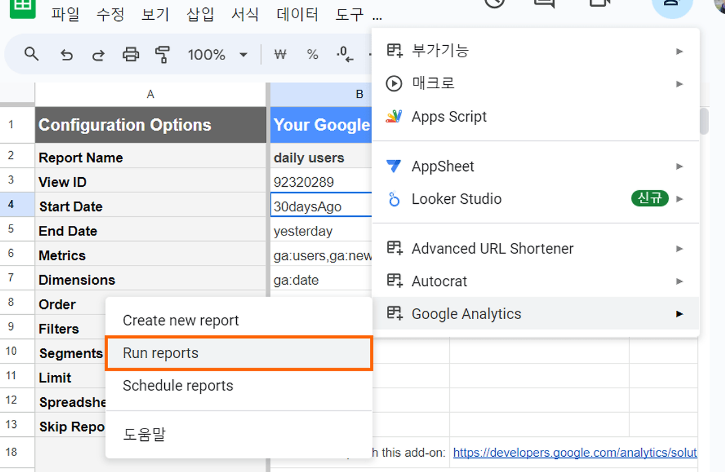The width and height of the screenshot is (725, 472).
Task: Print the spreadsheet
Action: click(x=131, y=55)
